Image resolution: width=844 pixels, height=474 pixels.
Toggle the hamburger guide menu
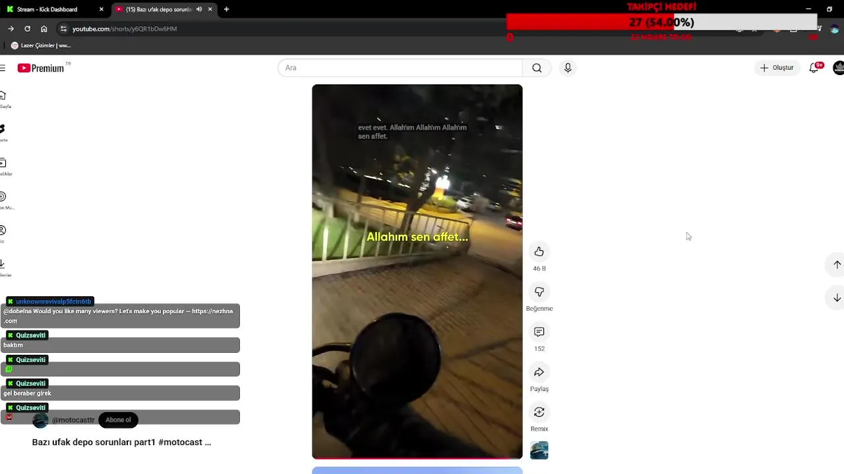click(3, 68)
